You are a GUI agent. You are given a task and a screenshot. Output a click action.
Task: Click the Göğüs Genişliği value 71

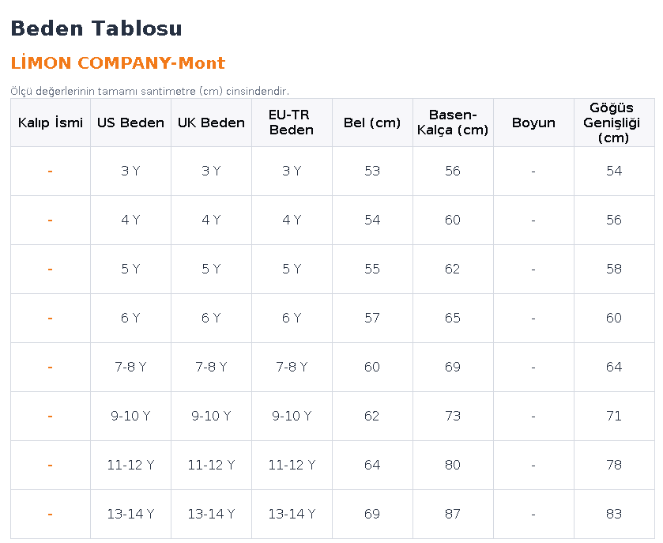point(614,416)
